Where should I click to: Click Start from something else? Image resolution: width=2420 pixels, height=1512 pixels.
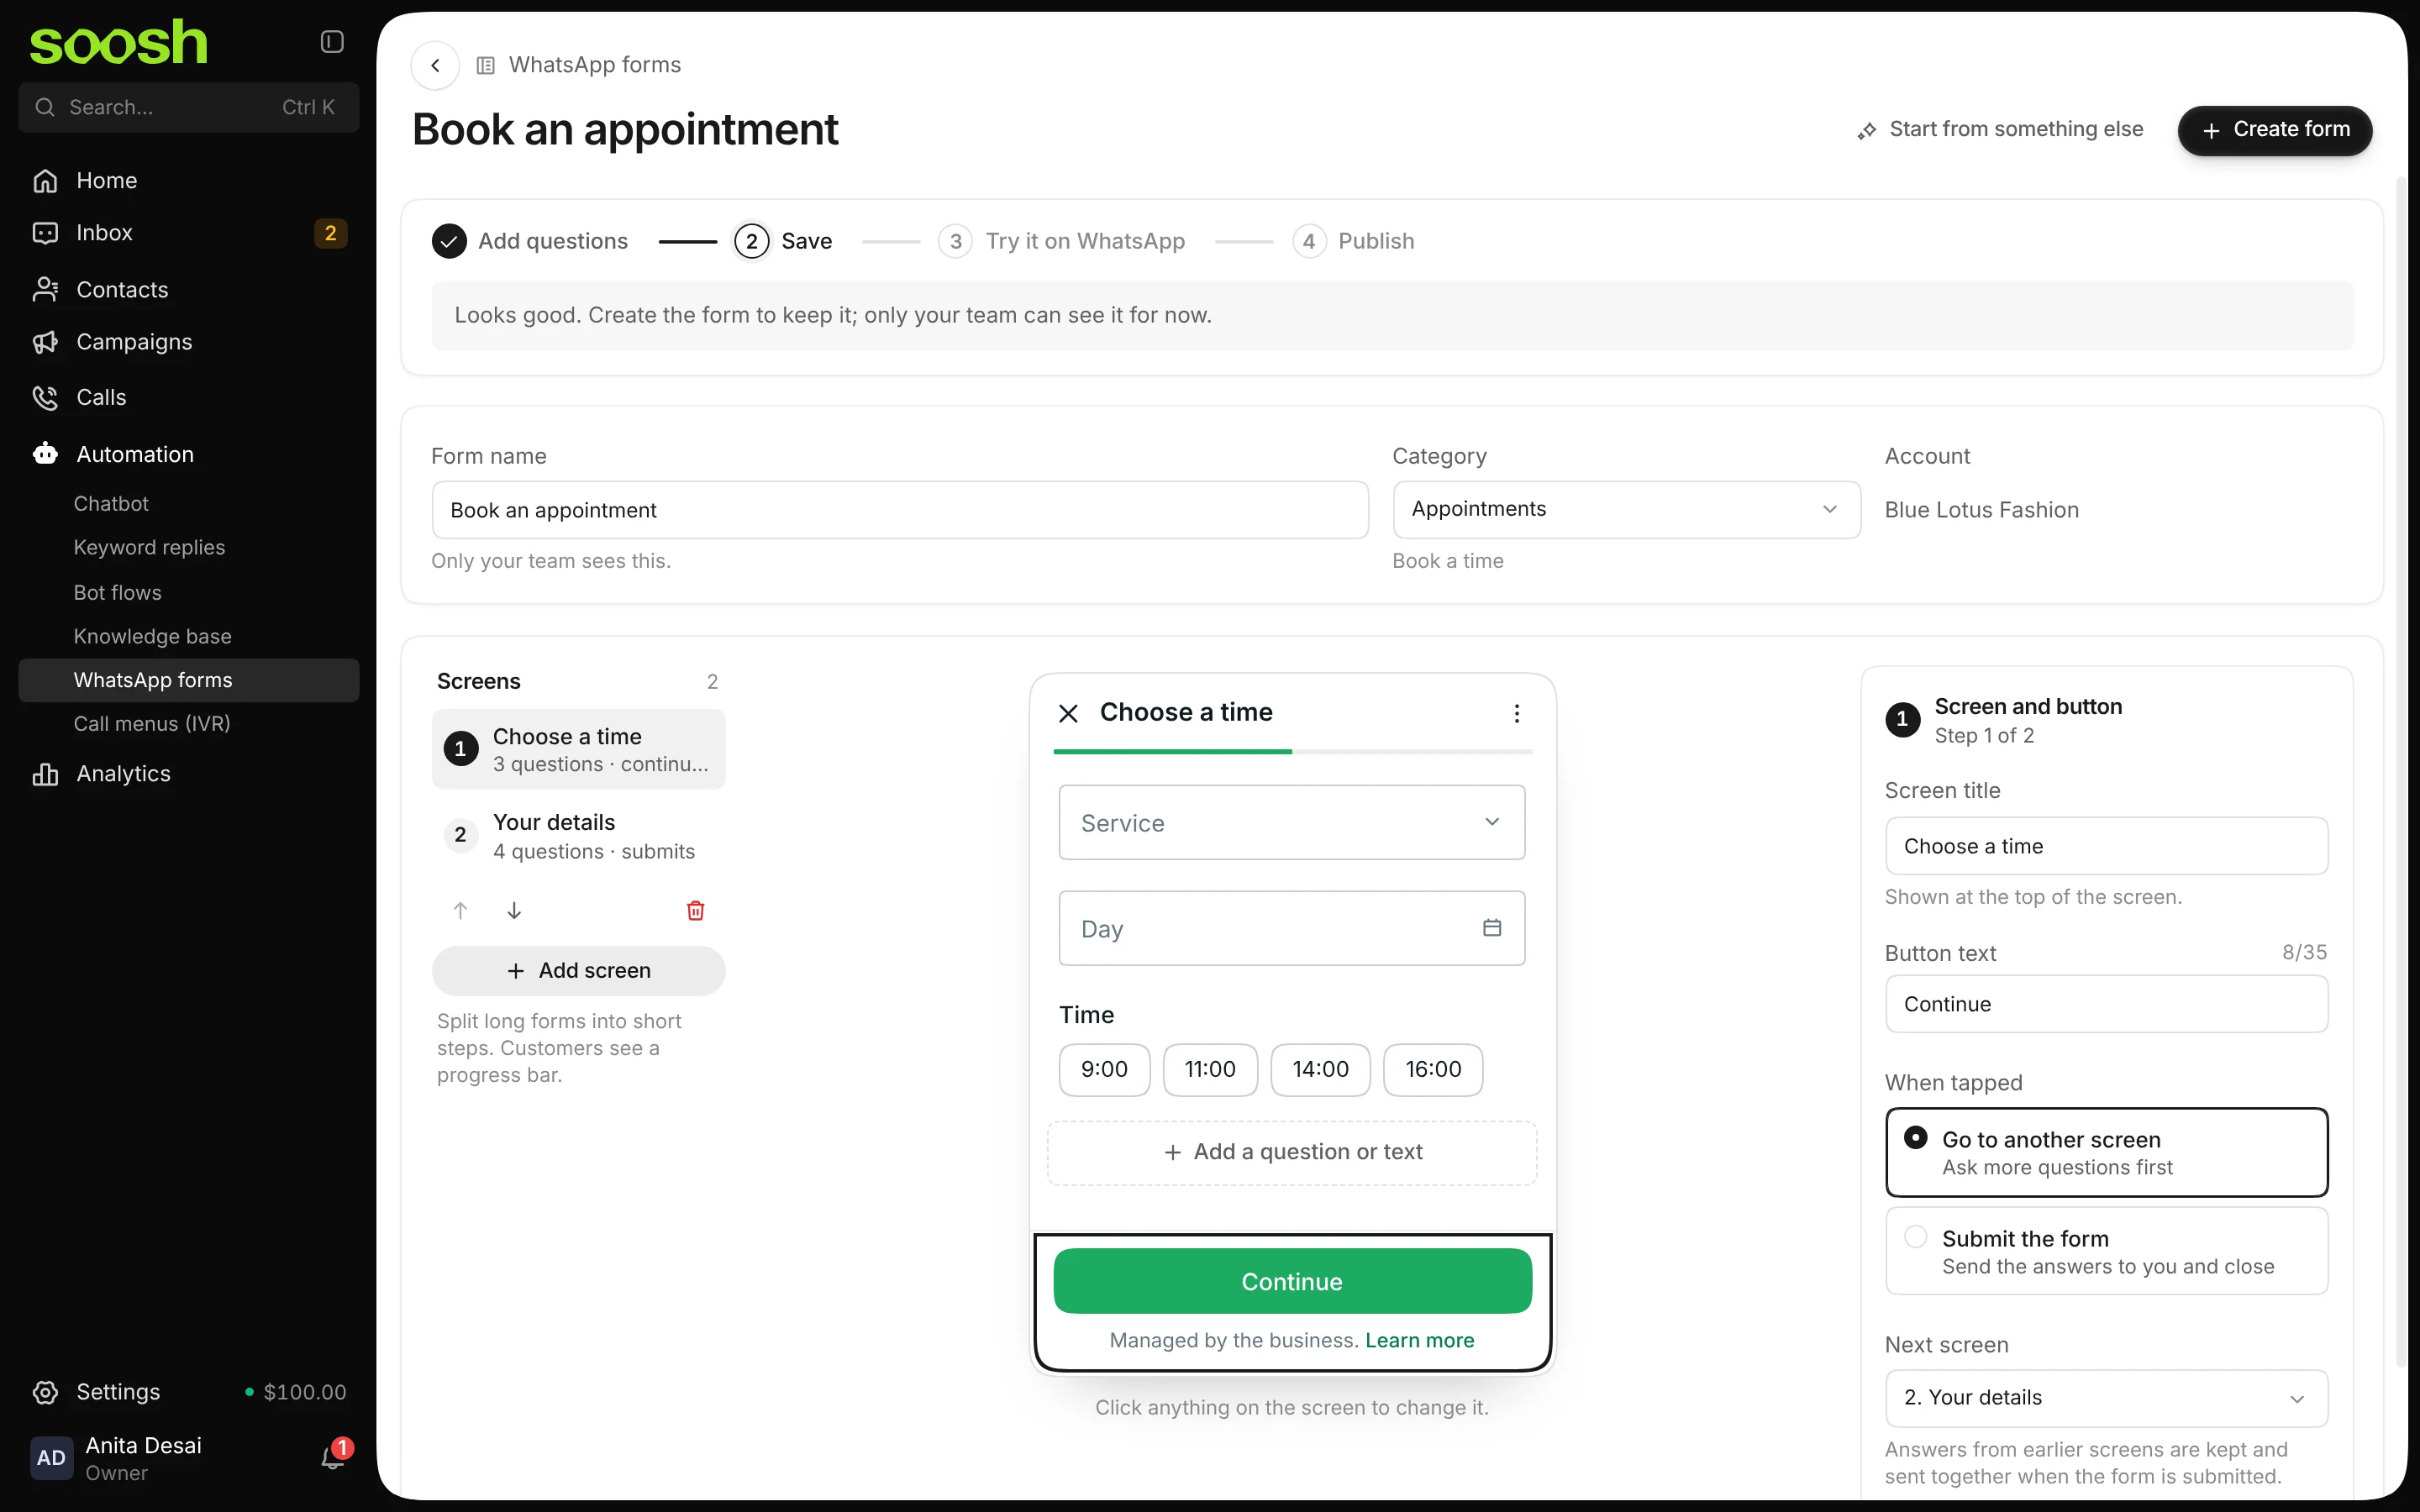point(2000,130)
